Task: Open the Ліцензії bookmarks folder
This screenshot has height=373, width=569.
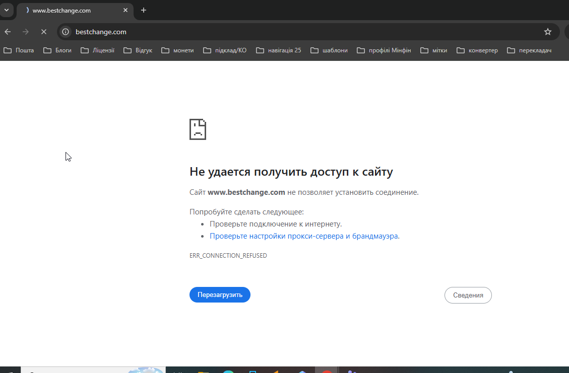Action: 98,50
